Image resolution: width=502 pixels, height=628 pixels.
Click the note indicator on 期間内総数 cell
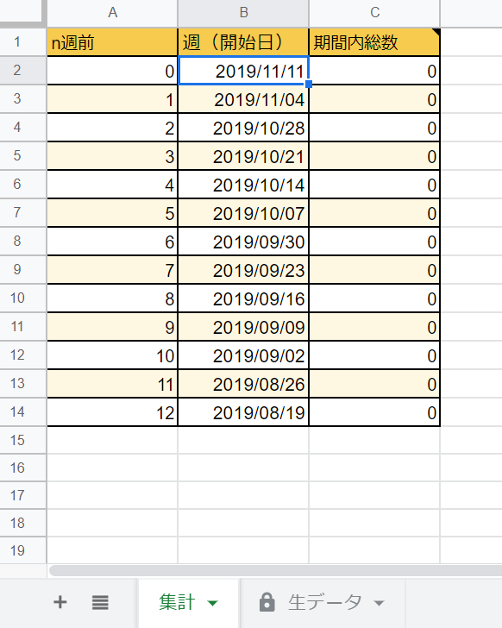pos(436,33)
